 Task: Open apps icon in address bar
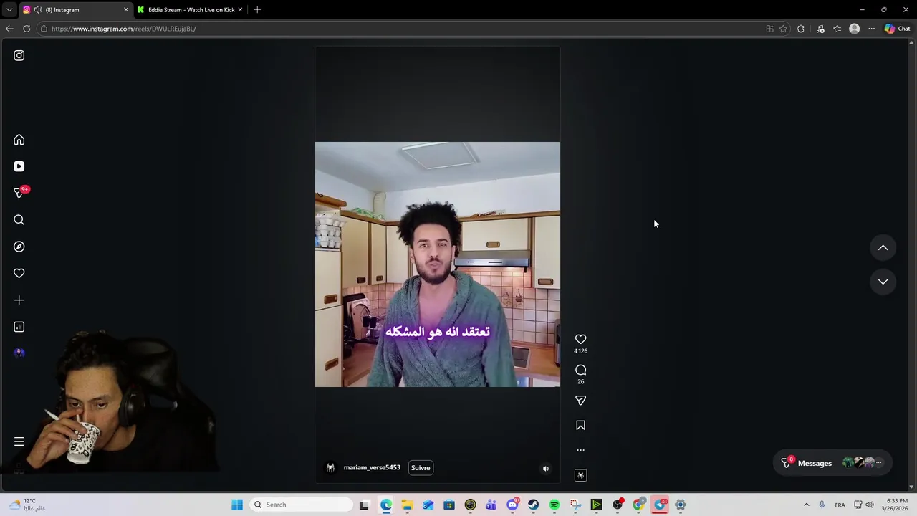[x=769, y=29]
